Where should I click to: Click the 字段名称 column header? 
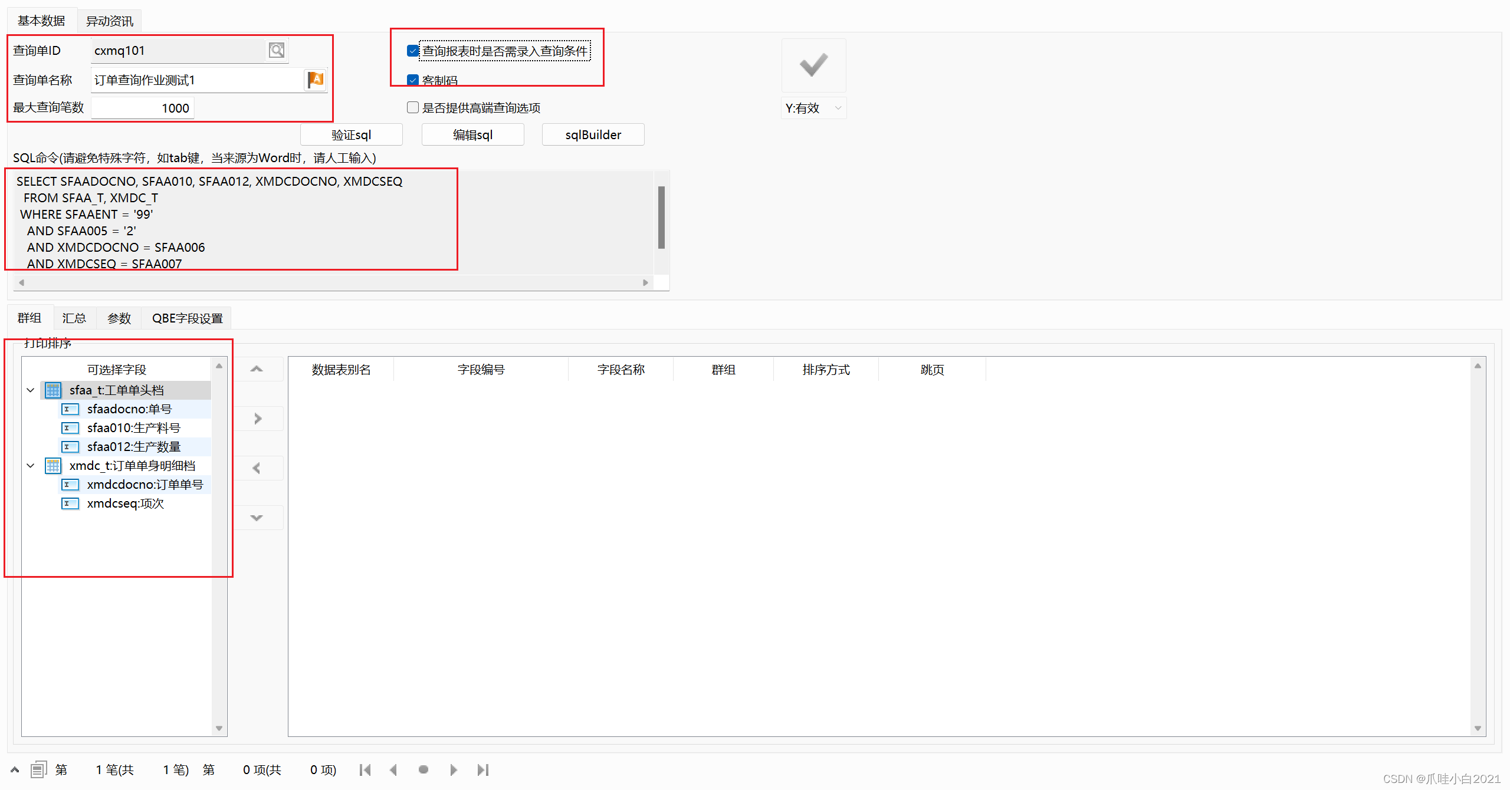(x=621, y=370)
